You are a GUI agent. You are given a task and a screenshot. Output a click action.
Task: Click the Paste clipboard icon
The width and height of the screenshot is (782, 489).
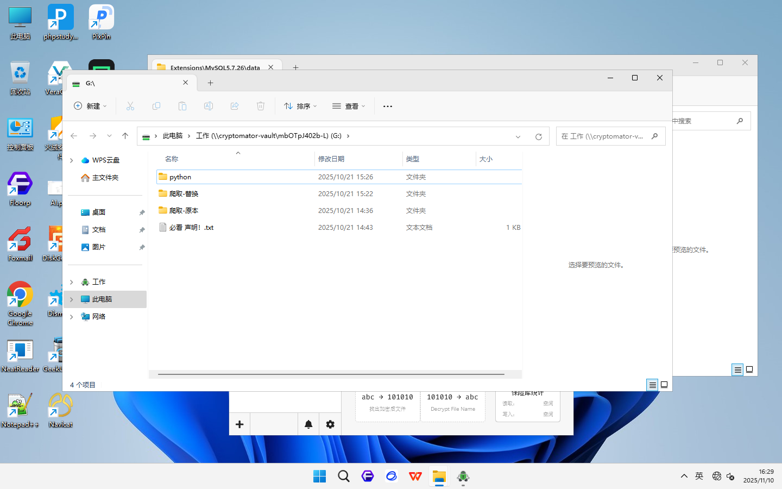tap(182, 106)
